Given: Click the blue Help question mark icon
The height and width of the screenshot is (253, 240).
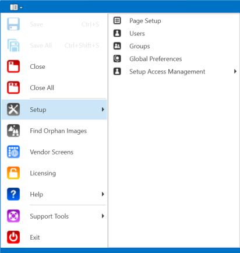Looking at the screenshot, I should [x=13, y=194].
